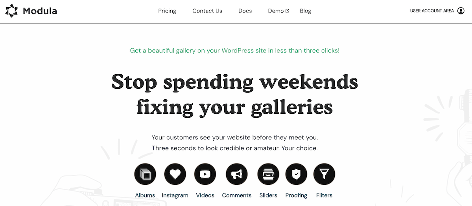The height and width of the screenshot is (206, 472).
Task: Open the Comments megaphone icon
Action: [x=236, y=174]
